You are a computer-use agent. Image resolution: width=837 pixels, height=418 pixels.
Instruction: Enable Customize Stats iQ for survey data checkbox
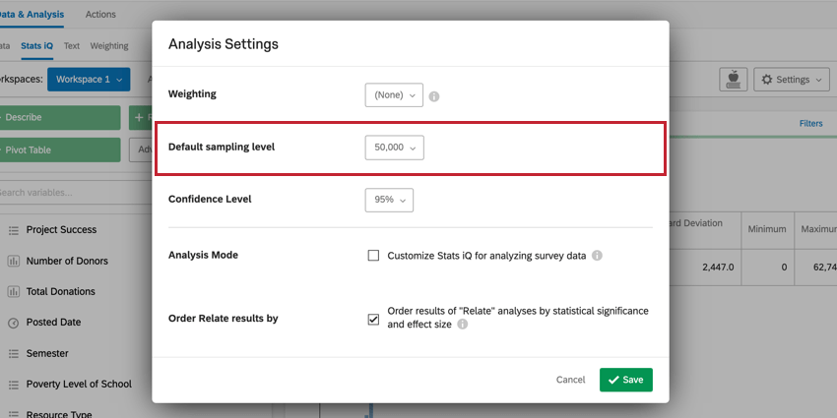[x=373, y=256]
